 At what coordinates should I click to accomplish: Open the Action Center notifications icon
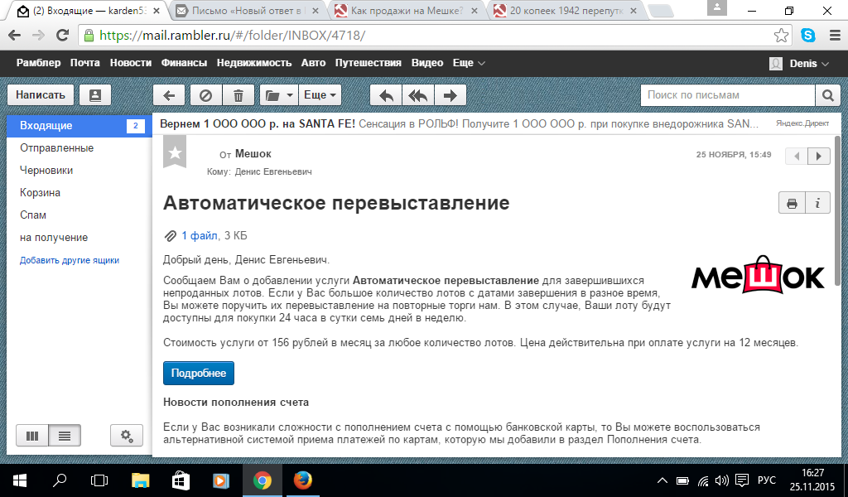742,480
